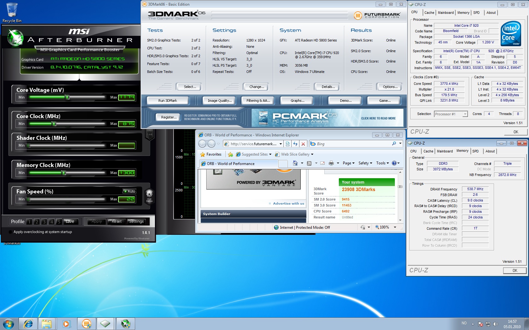Select the ORB - World of Performance tab
Screen dimensions: 529x330
point(239,163)
